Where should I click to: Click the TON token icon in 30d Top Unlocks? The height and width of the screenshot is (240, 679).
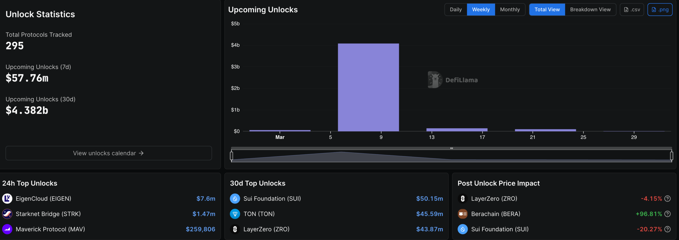pos(235,214)
